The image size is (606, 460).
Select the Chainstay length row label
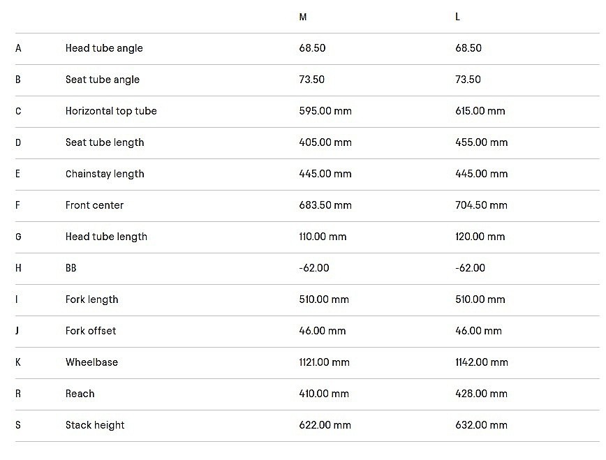coord(105,174)
